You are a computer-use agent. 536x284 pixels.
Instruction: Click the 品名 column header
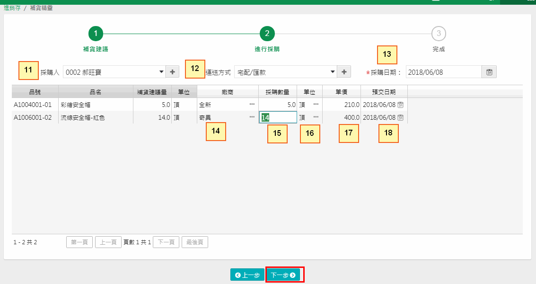pos(96,92)
